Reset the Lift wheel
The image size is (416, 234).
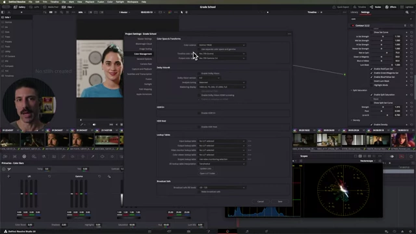tap(49, 176)
